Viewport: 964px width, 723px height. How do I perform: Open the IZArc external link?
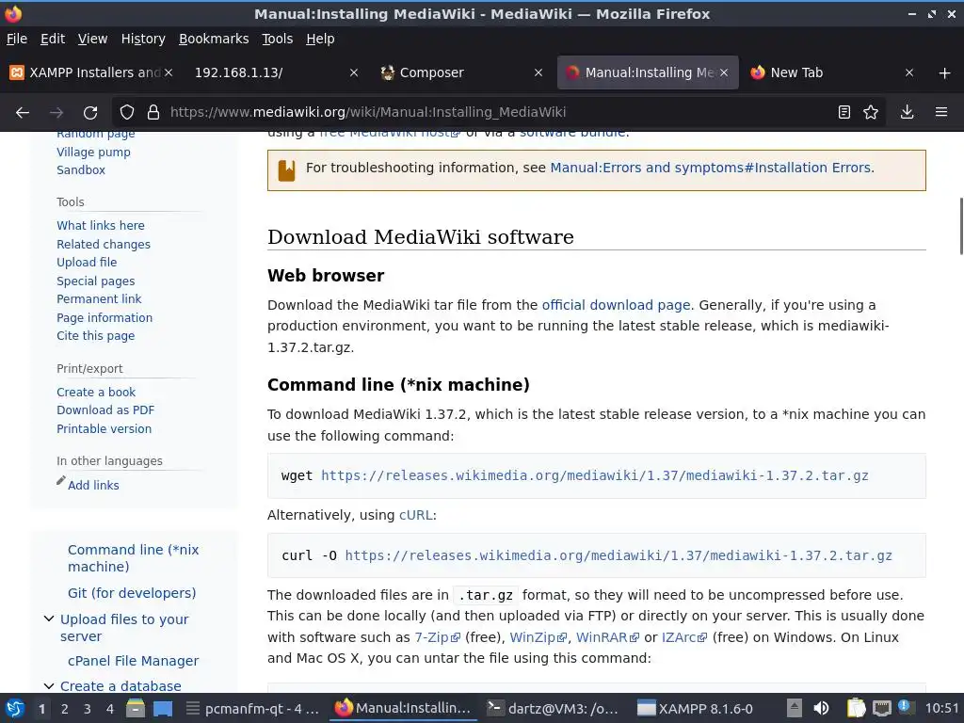[x=684, y=637]
